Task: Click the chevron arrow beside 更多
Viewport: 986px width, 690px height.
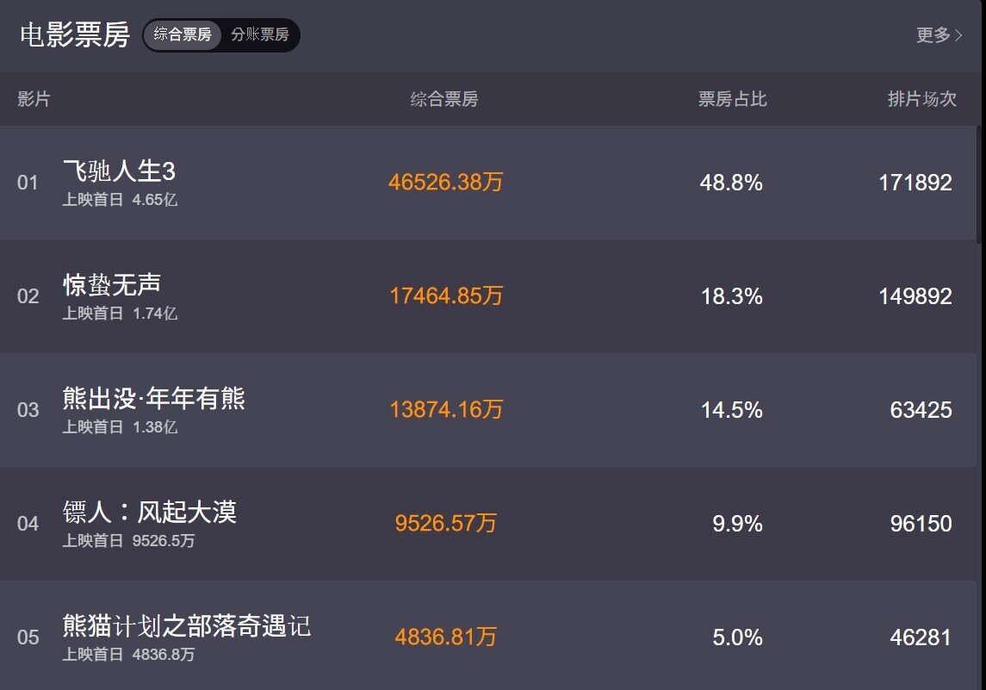Action: (x=958, y=36)
